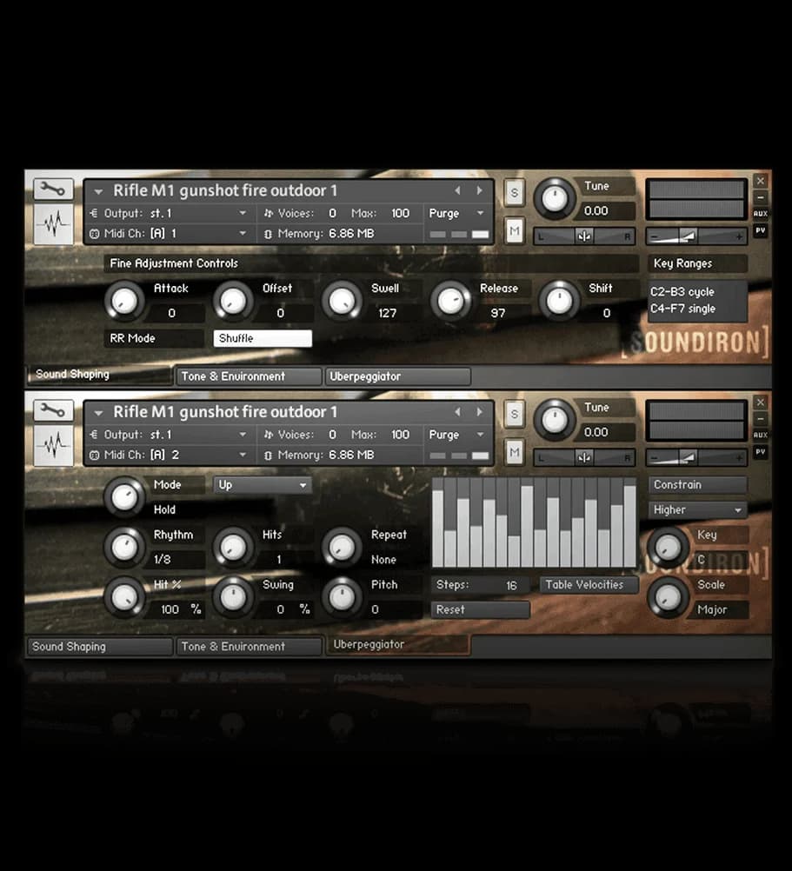
Task: Open the arpeggiator Mode dropdown showing Up
Action: [x=263, y=485]
